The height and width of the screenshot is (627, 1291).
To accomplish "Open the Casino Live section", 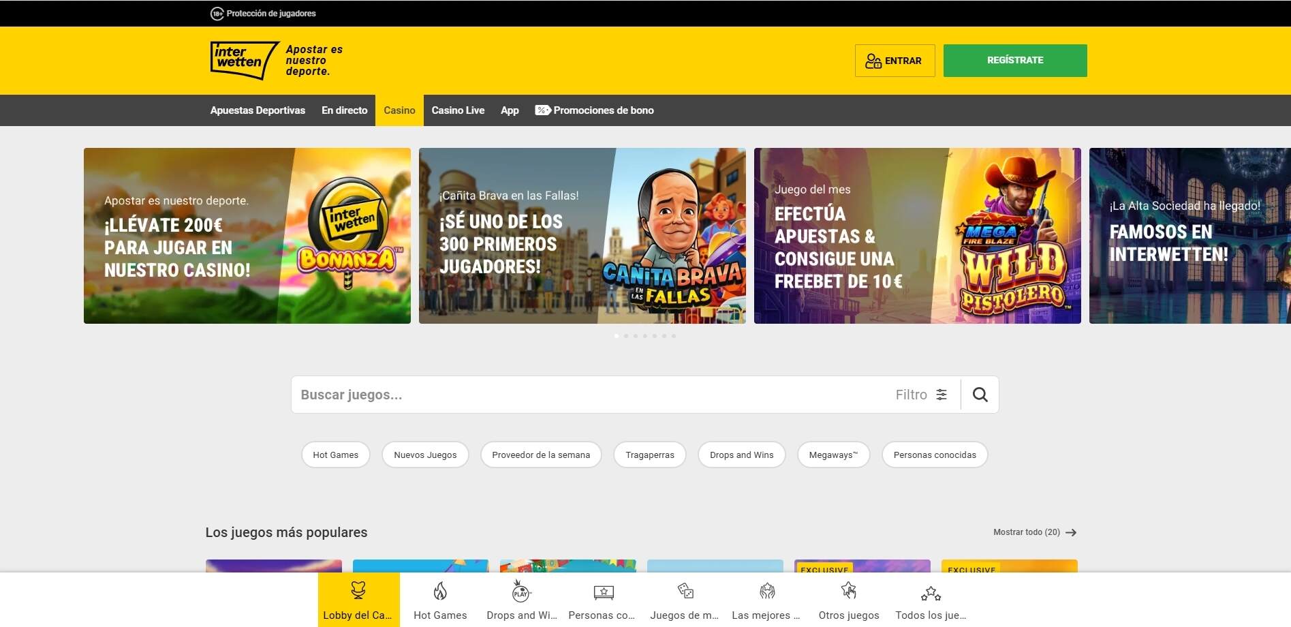I will [x=458, y=110].
